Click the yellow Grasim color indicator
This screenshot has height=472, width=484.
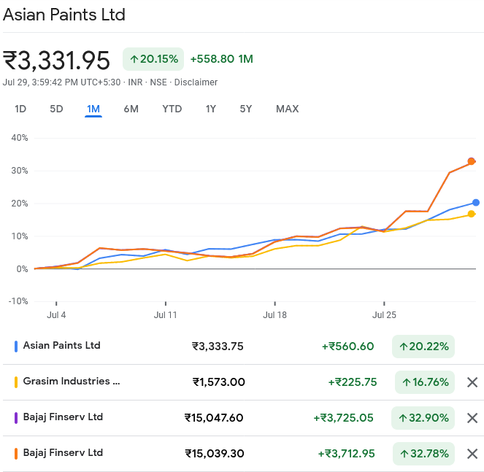pos(16,382)
